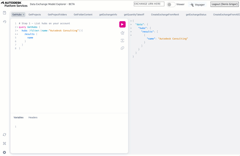Click the prettify query magic wand icon
The width and height of the screenshot is (240, 156).
[122, 33]
